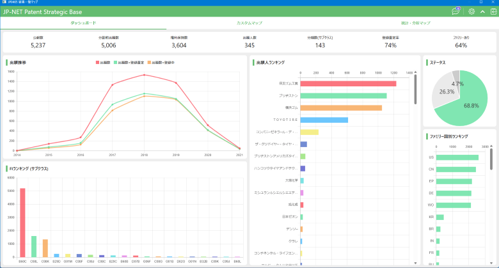Click the ブリヂストン bar in applicant ranking
Screen dimensions: 499x268
[x=343, y=95]
